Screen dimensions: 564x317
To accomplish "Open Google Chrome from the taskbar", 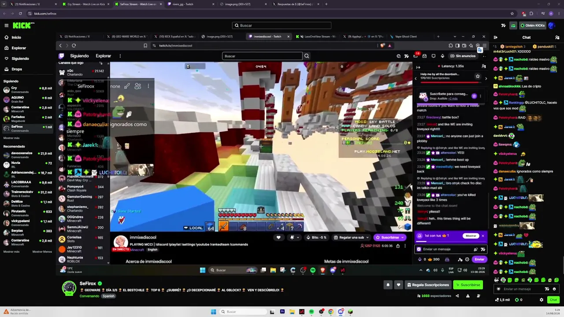I will (x=331, y=312).
